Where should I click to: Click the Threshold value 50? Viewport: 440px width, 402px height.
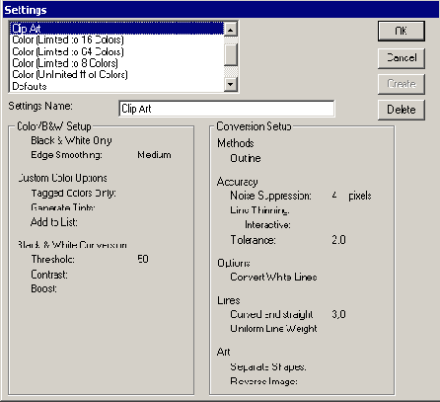143,259
